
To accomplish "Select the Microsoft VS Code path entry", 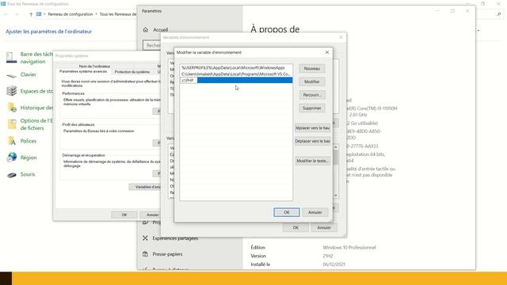I will tap(236, 74).
